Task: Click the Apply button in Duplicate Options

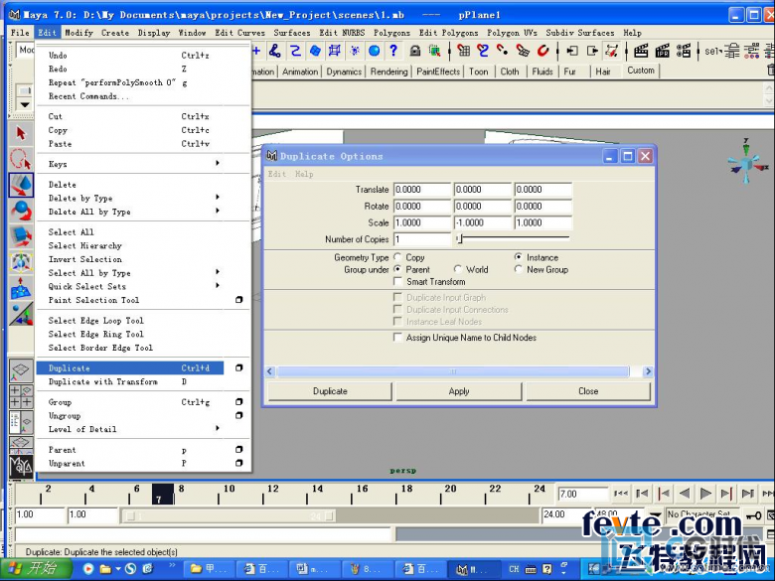Action: [x=459, y=391]
